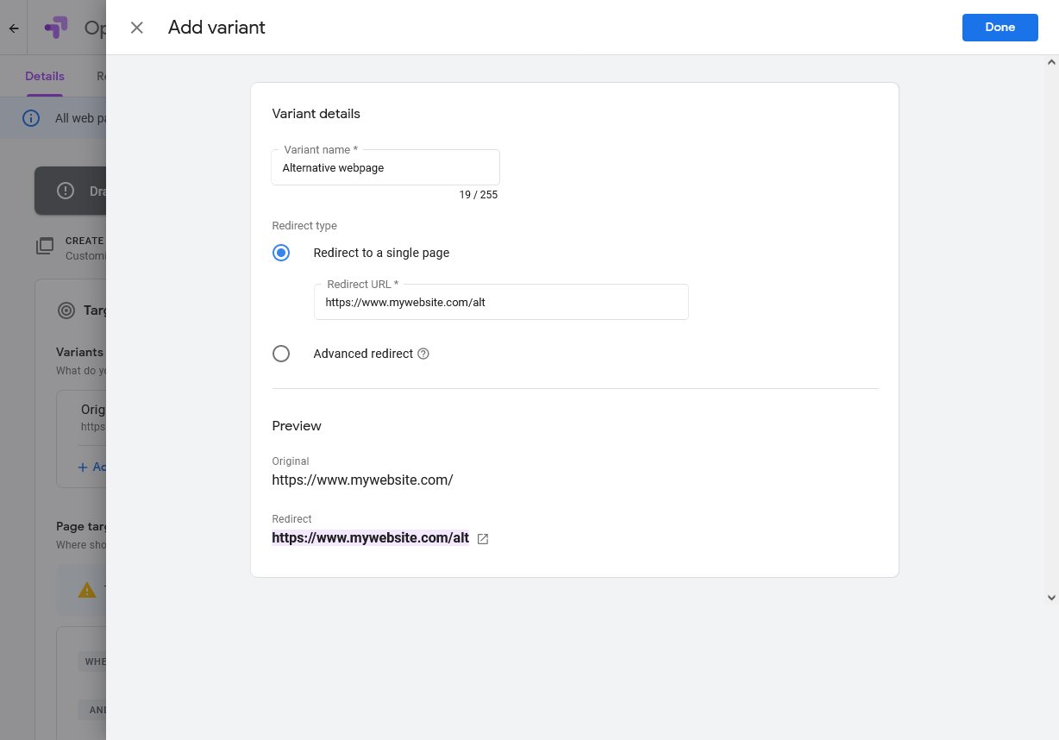1059x740 pixels.
Task: Edit the Variant name field
Action: (x=385, y=167)
